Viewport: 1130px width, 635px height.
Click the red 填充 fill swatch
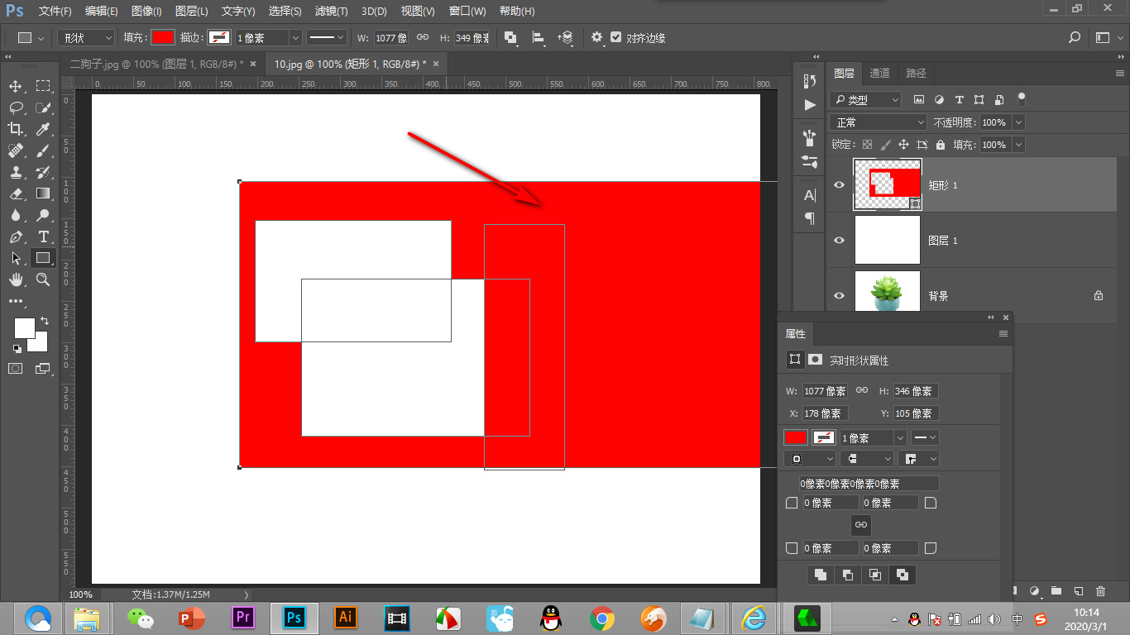click(x=163, y=38)
